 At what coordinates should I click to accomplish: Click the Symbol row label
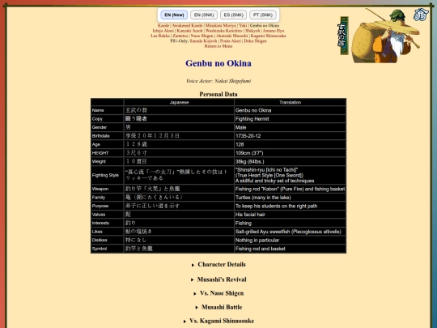tap(100, 249)
